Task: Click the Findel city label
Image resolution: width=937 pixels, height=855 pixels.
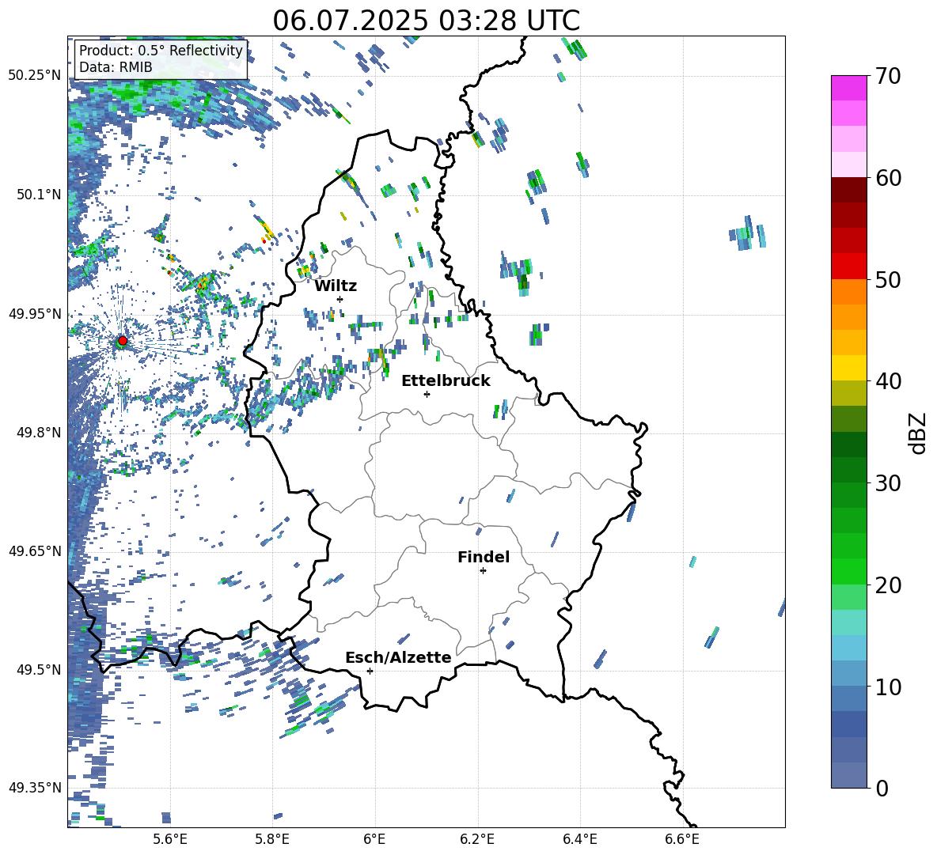Action: tap(484, 557)
